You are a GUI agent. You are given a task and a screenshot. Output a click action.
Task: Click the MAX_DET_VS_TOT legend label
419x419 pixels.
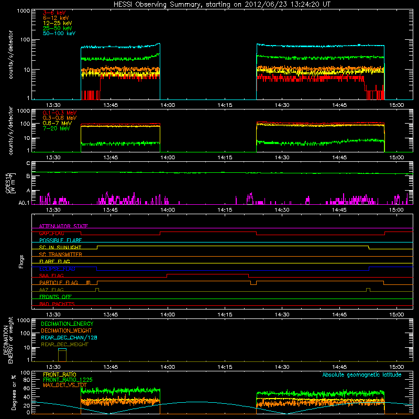[x=65, y=385]
